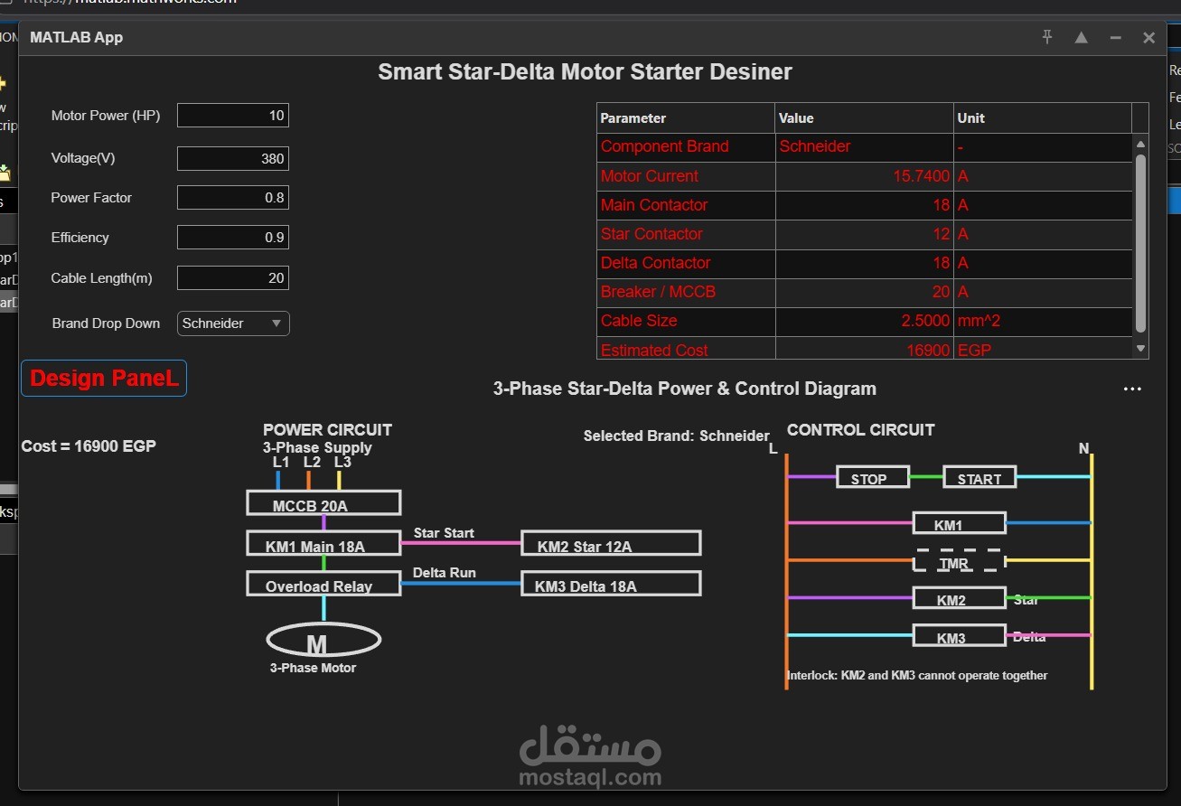Click the KM1 Main 18A block

click(x=323, y=544)
